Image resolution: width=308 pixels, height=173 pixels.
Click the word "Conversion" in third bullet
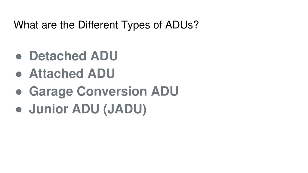coord(112,91)
